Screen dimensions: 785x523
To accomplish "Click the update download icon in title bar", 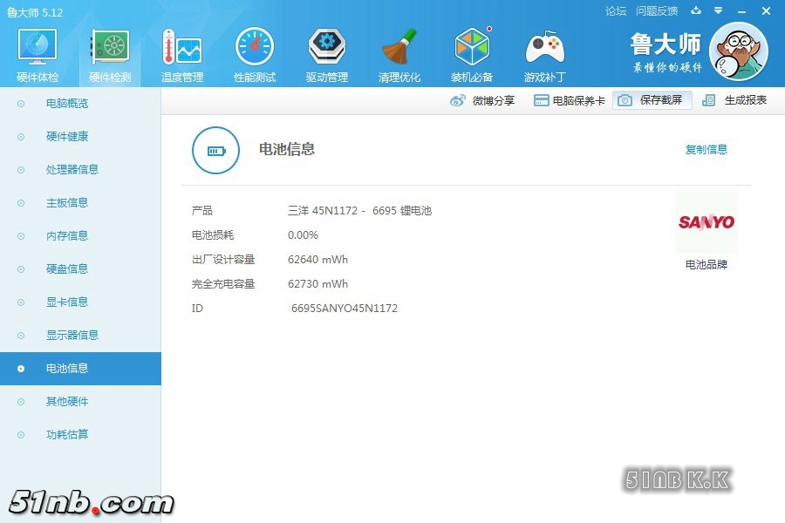I will (x=695, y=11).
